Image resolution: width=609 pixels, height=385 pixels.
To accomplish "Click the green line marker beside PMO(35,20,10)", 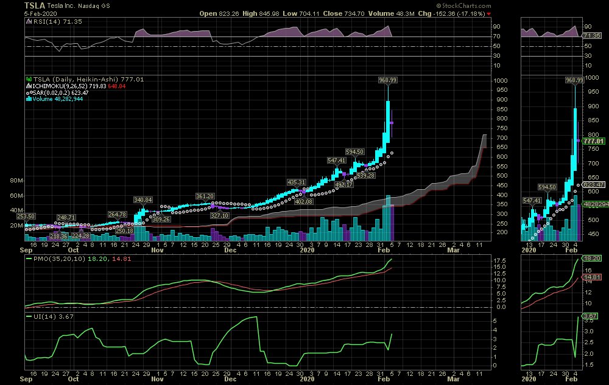I will (29, 258).
